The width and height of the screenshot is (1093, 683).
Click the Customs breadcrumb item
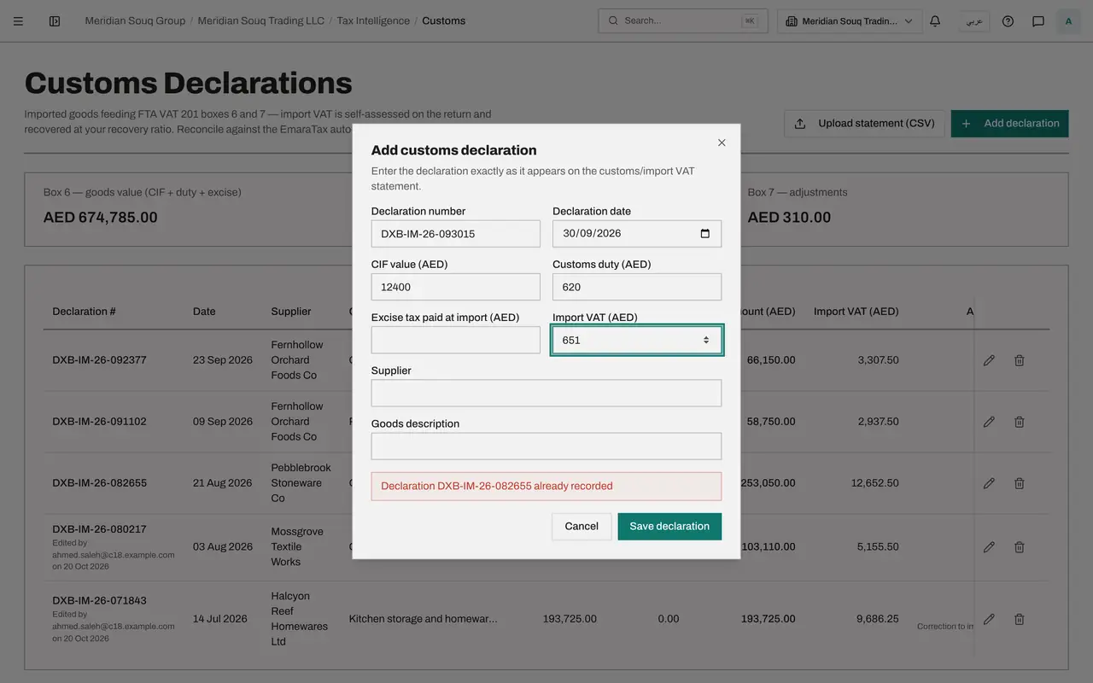pos(444,20)
